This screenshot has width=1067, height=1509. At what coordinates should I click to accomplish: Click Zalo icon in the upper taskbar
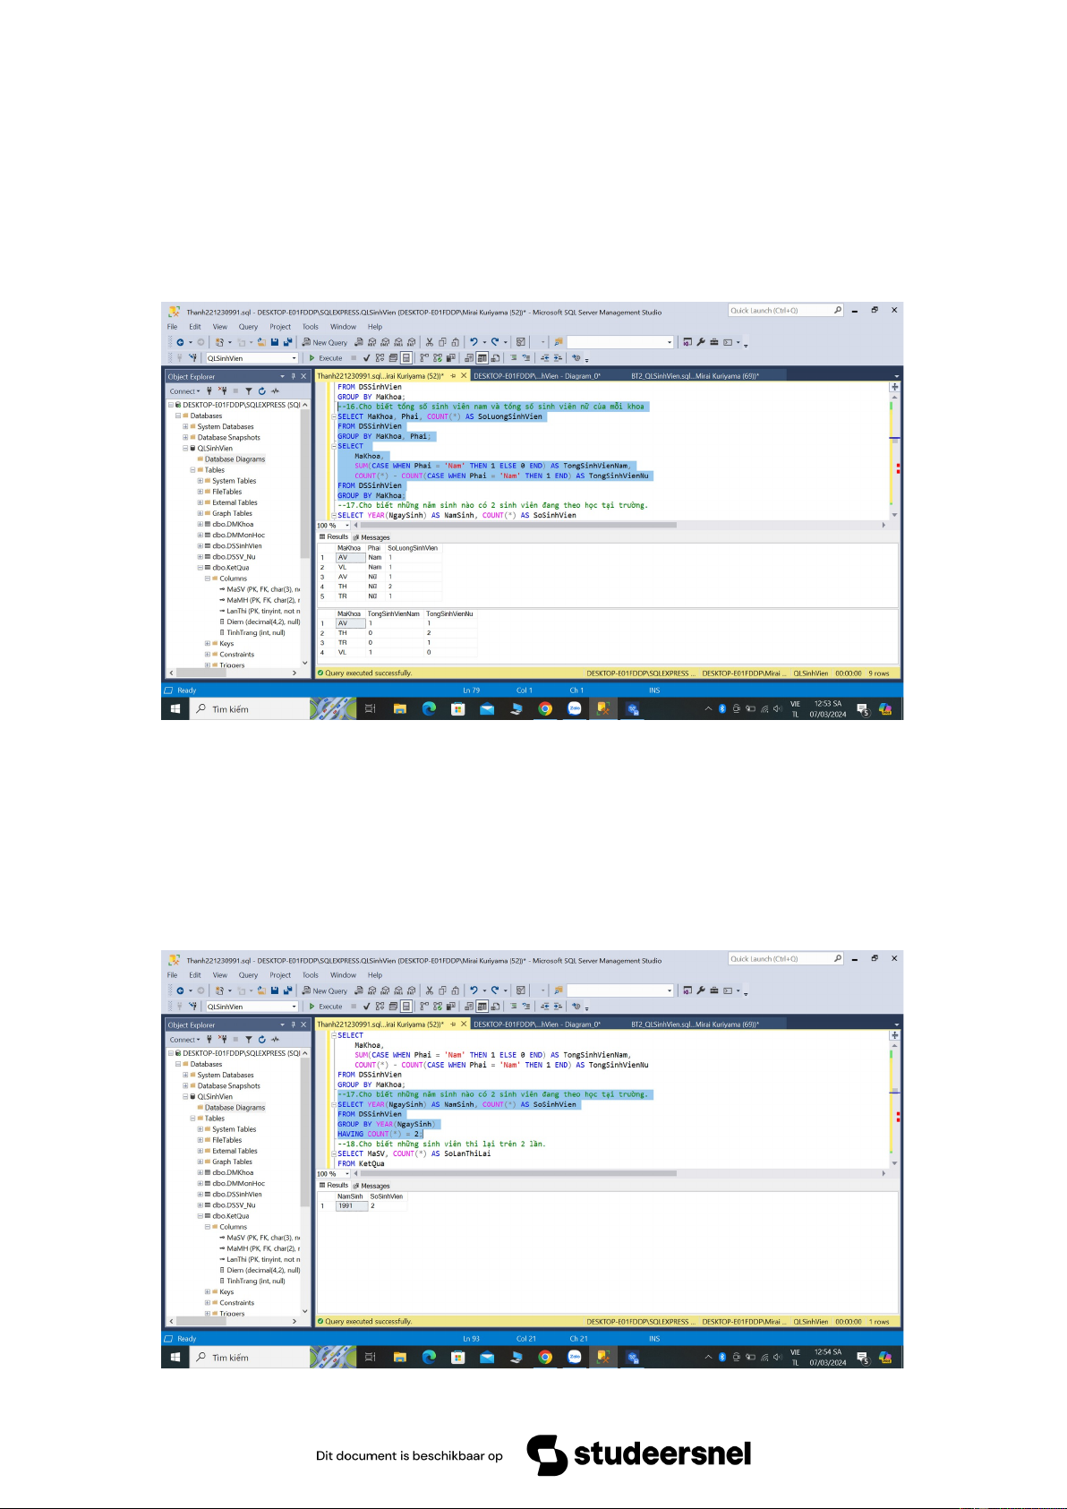[x=575, y=709]
